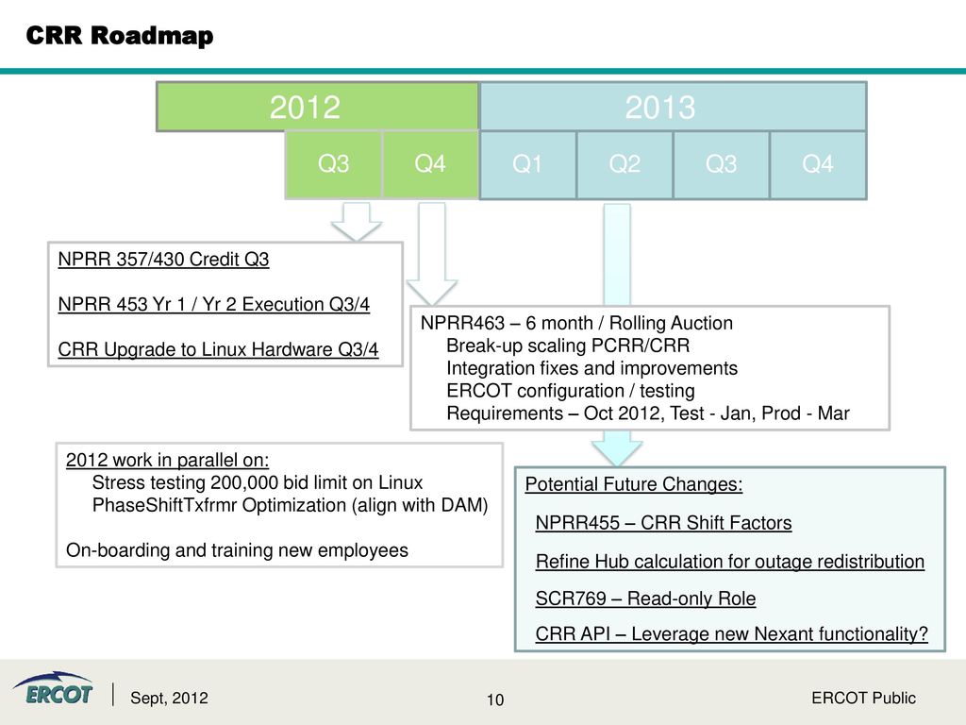
Task: Click the 'CRR Roadmap' slide title
Action: (x=120, y=35)
